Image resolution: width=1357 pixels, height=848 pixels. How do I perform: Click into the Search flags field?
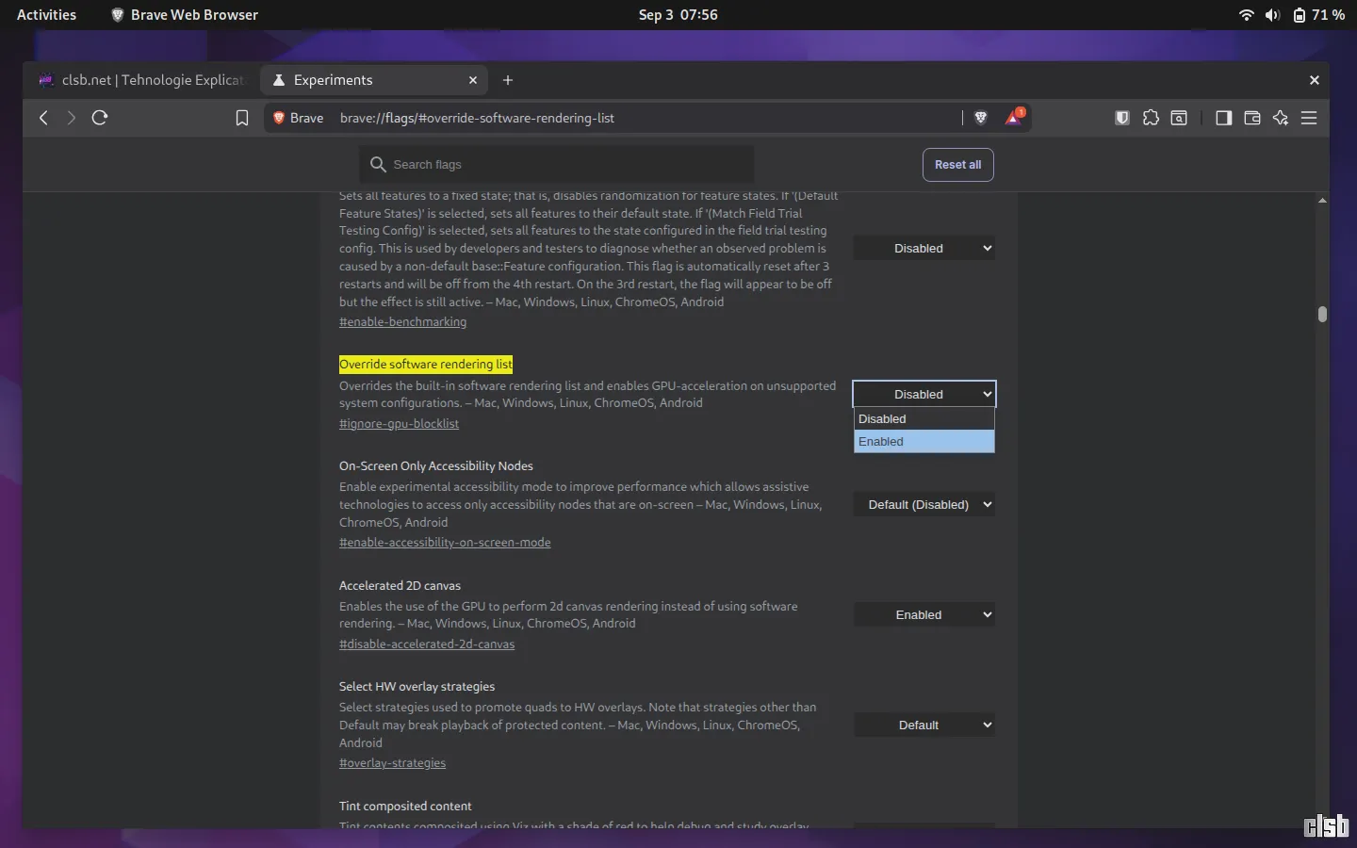click(557, 164)
